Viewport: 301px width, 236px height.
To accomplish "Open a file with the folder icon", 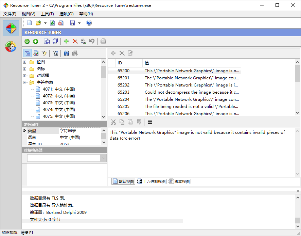I will click(38, 23).
